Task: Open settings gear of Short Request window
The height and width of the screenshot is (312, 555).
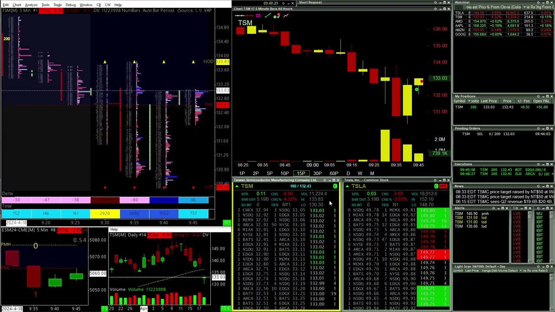Action: click(435, 3)
